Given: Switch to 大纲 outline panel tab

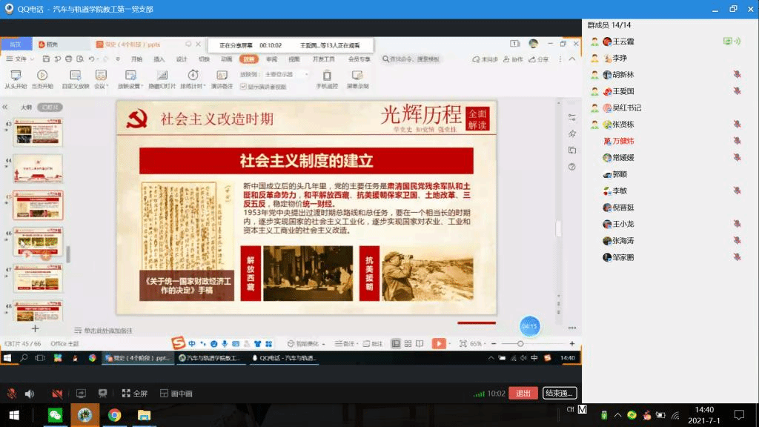Looking at the screenshot, I should click(26, 107).
